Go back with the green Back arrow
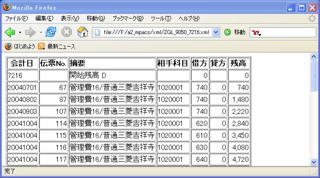The height and width of the screenshot is (178, 320). tap(10, 32)
